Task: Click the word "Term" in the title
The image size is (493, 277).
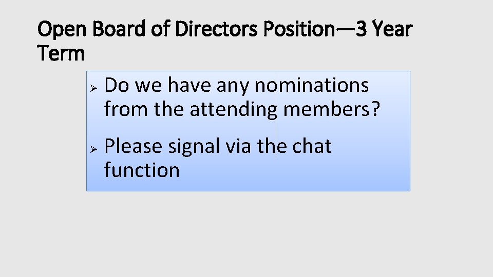Action: click(61, 53)
